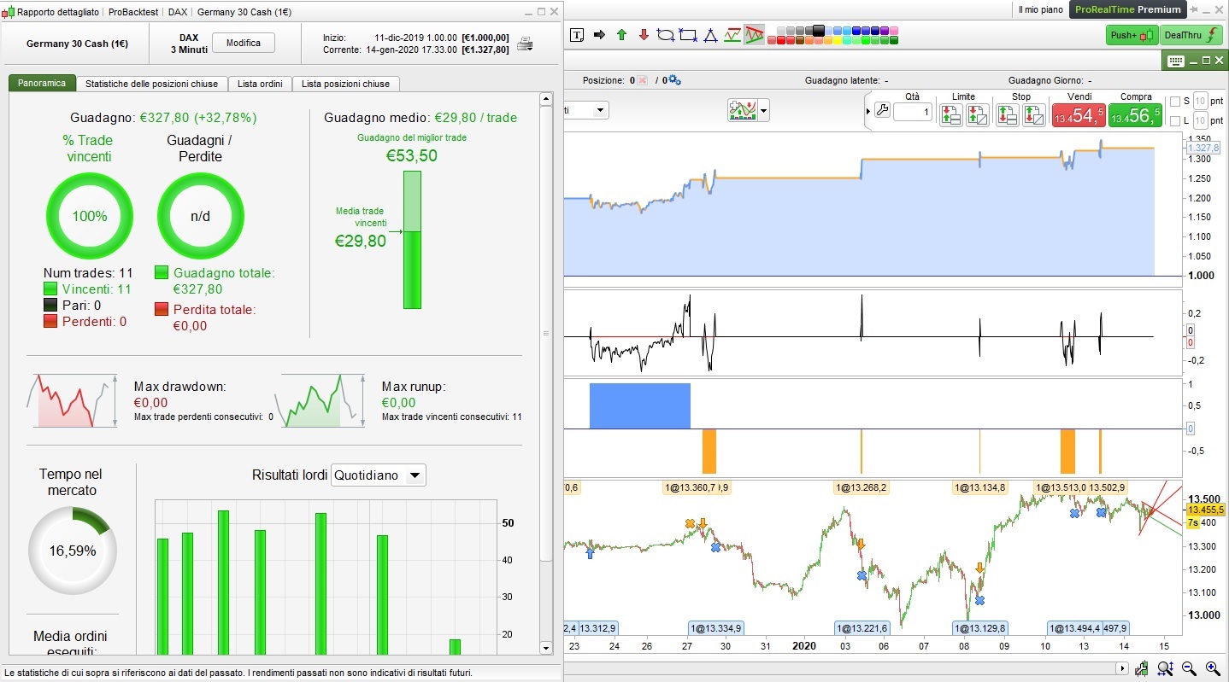Open the Lista posizioni chiuse tab
The image size is (1229, 682).
pos(345,84)
